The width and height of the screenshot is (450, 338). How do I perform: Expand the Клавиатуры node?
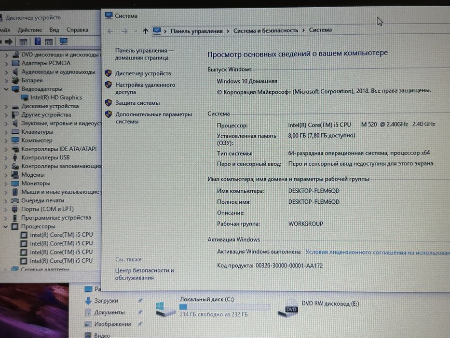[6, 132]
